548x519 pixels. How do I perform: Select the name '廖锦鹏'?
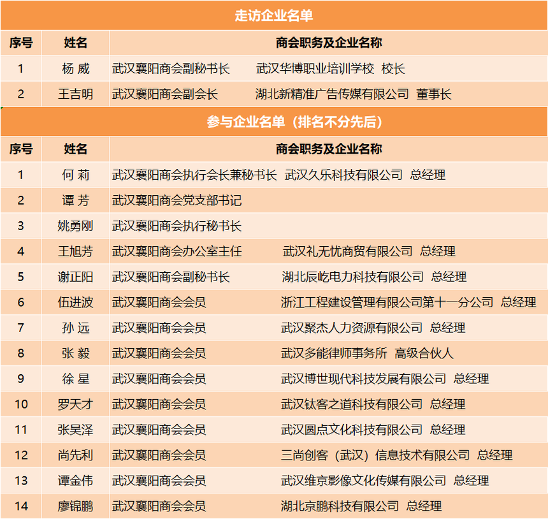pos(75,506)
